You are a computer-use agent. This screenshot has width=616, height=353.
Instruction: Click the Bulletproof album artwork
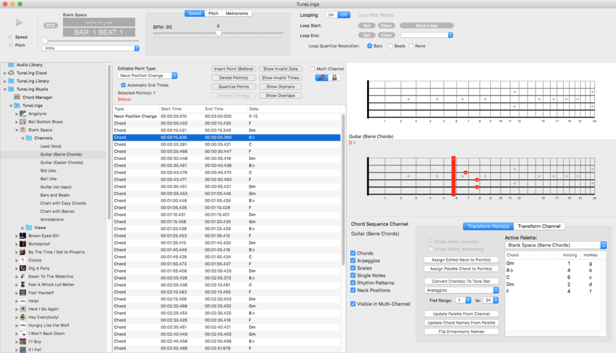click(x=23, y=244)
